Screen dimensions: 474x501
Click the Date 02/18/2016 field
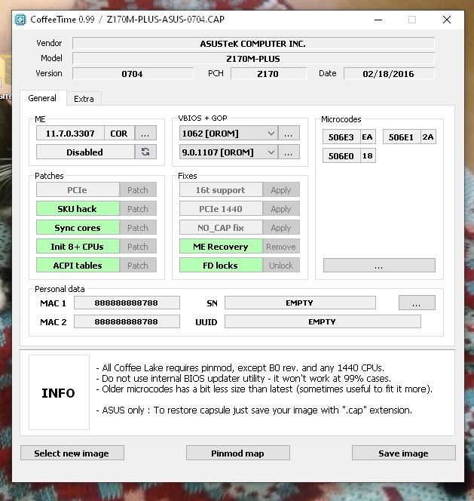[x=389, y=73]
